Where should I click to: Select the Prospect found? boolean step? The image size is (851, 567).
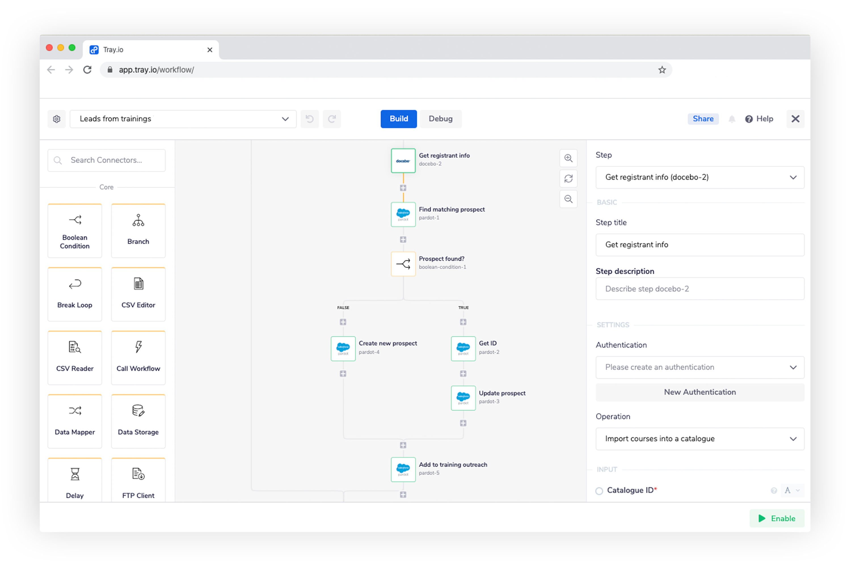click(x=403, y=264)
